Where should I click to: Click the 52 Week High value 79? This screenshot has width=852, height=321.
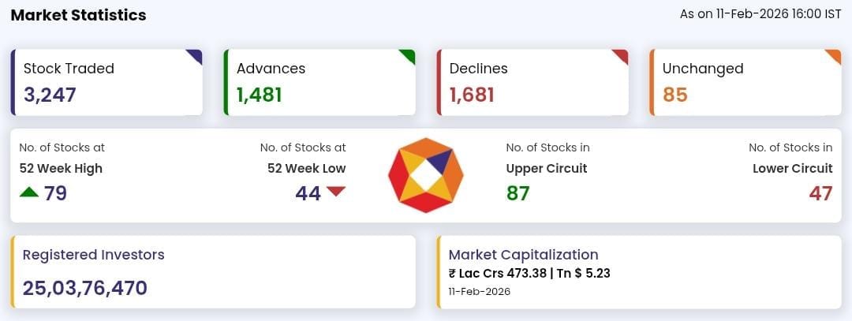[55, 193]
